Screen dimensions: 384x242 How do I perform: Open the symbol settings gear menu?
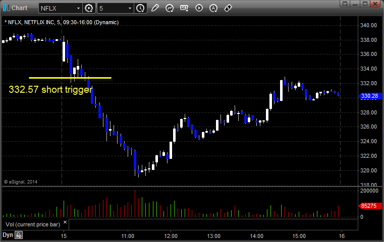[89, 9]
